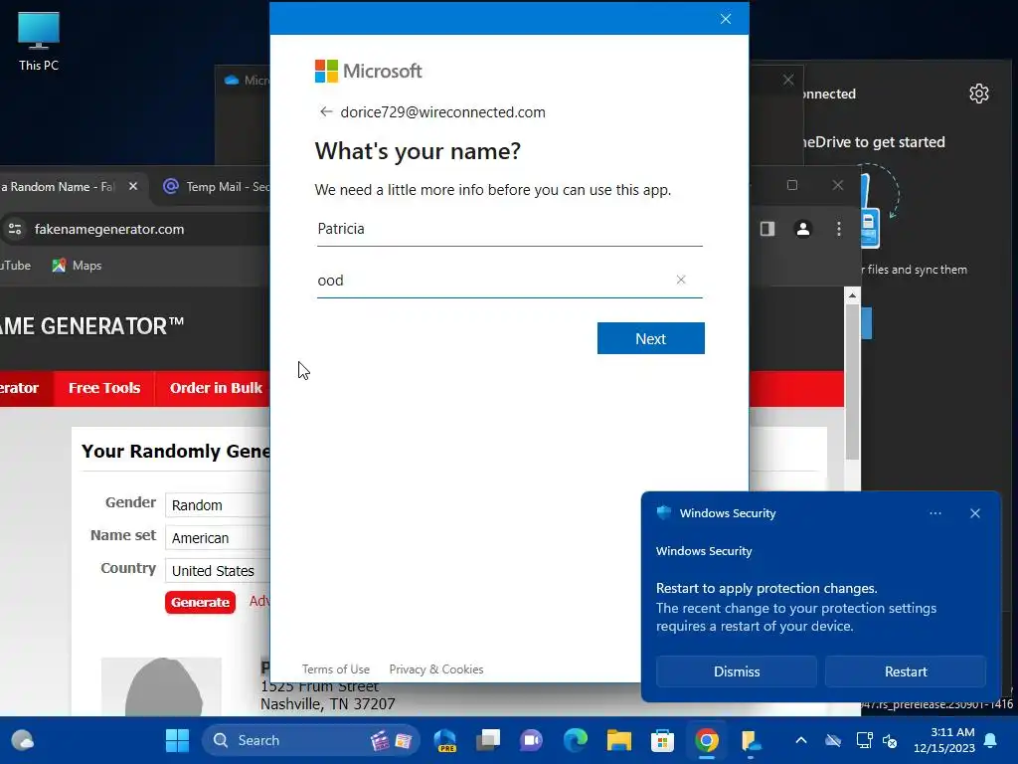This screenshot has height=764, width=1018.
Task: Open weather widget on taskbar
Action: 23,740
